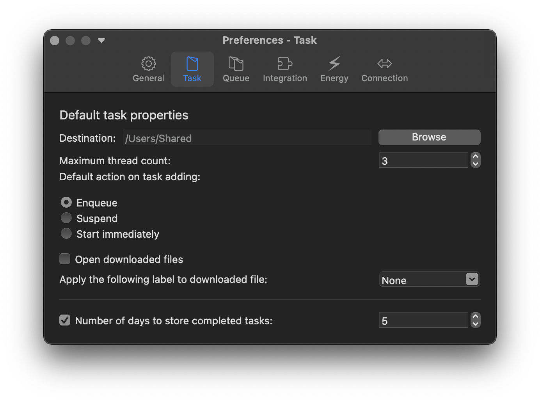Uncheck Number of days to store completed tasks
This screenshot has height=402, width=540.
(x=65, y=320)
